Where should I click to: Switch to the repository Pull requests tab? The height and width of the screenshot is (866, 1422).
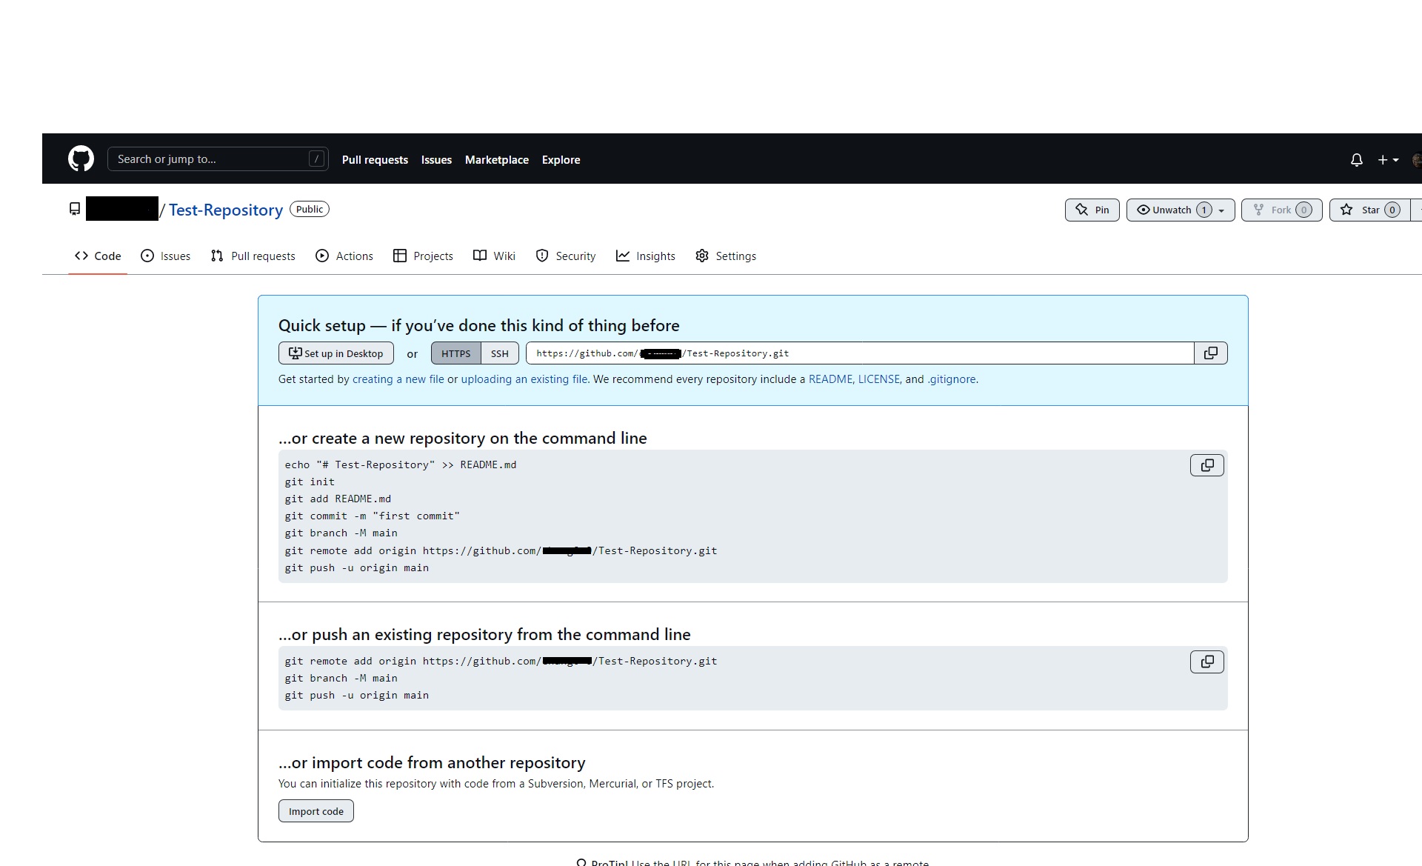tap(253, 256)
